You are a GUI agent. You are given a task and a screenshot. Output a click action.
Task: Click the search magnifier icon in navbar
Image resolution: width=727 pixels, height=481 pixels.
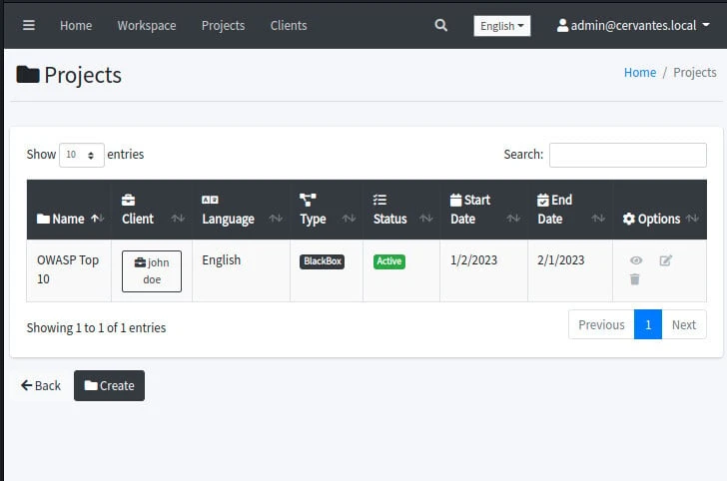pos(441,25)
